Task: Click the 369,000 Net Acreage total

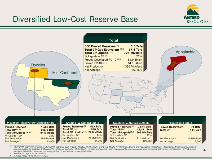Action: click(137, 70)
